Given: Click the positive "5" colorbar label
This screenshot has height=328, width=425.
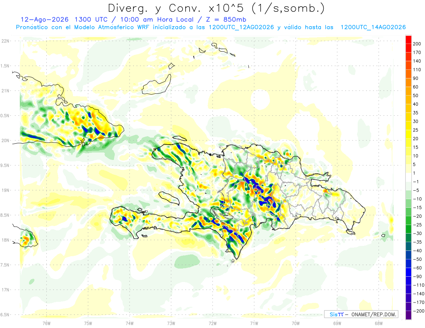Looking at the screenshot, I should pyautogui.click(x=415, y=164).
